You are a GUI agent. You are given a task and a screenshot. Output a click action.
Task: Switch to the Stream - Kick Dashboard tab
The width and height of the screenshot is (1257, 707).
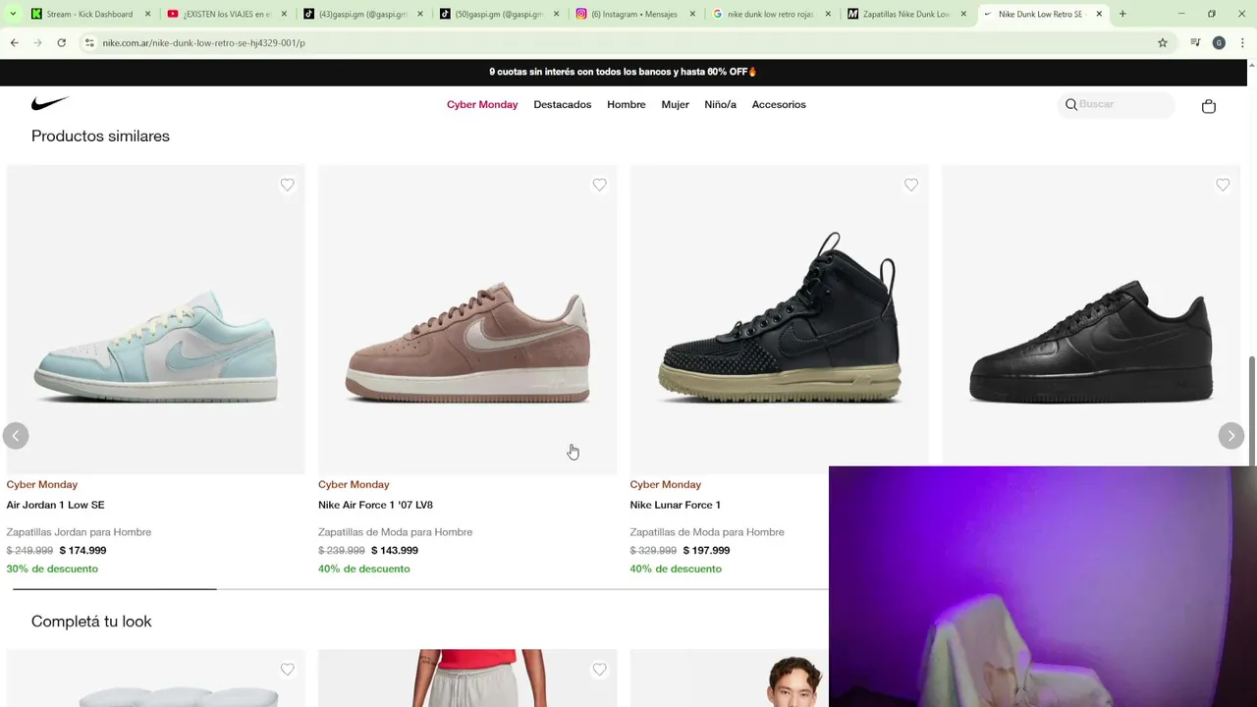pos(89,14)
